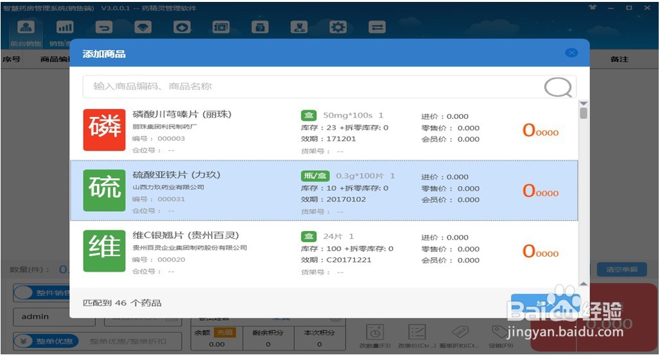Click the 整单优惠/整单折扣 input field
The image size is (660, 355).
point(131,341)
